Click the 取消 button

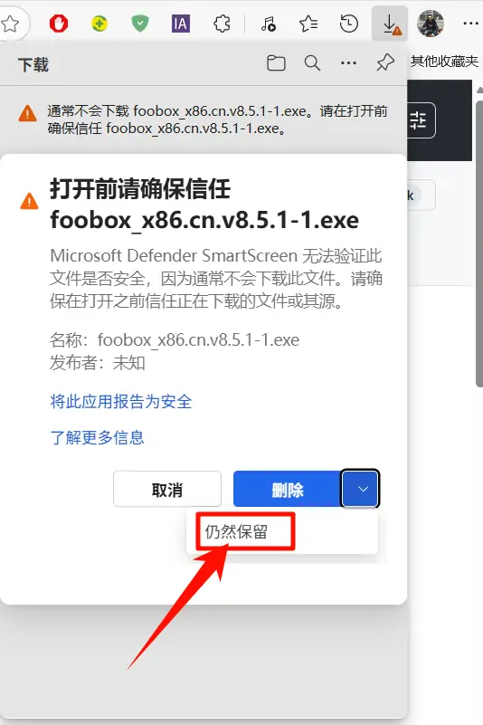click(x=167, y=489)
